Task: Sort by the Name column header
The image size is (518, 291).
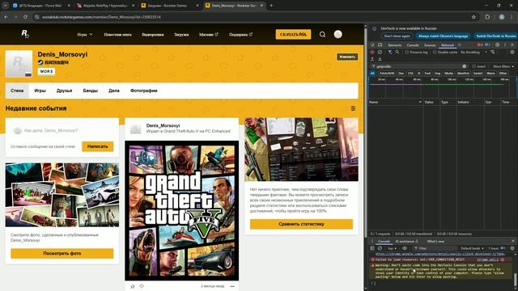Action: click(x=396, y=102)
